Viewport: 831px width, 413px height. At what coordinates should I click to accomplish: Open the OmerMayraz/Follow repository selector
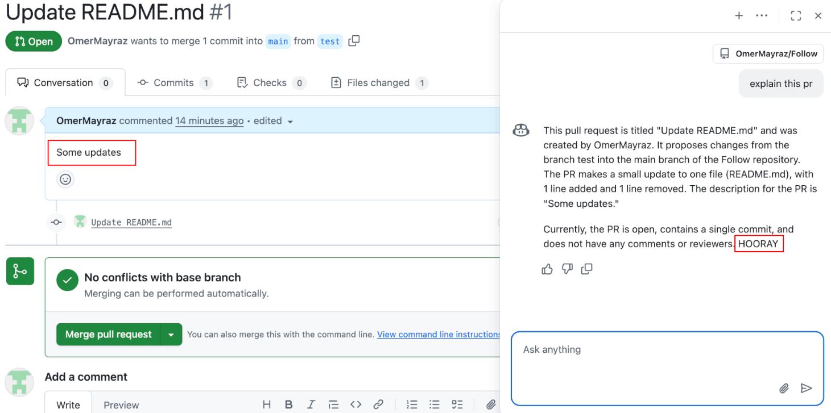point(768,54)
